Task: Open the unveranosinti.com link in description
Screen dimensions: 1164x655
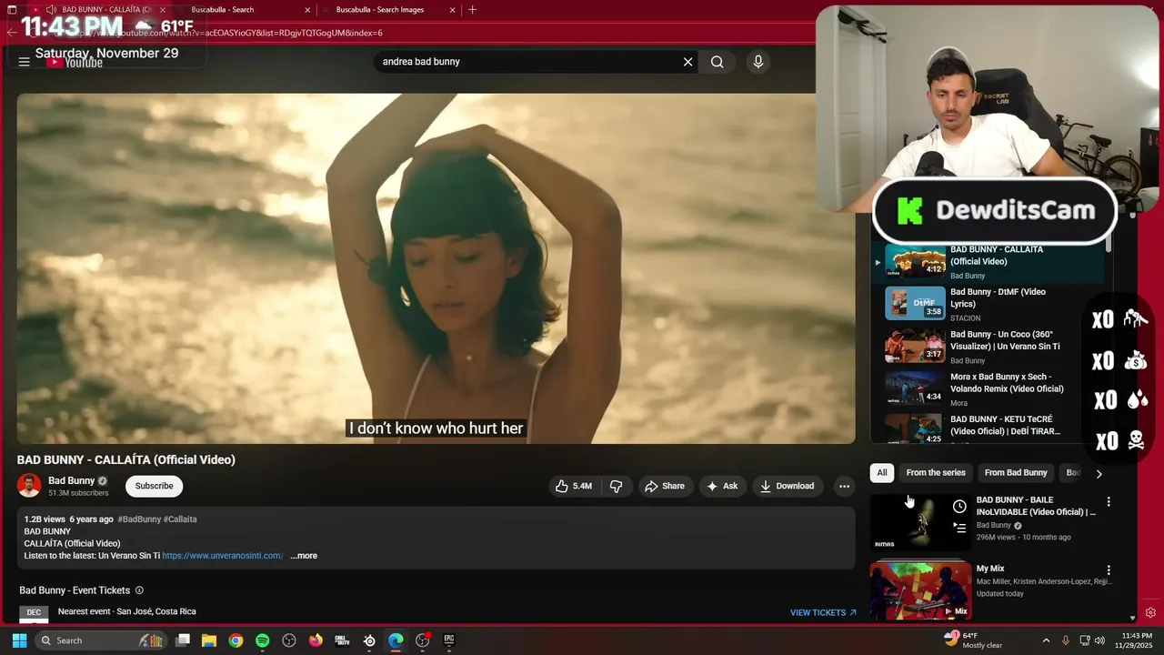Action: coord(223,556)
